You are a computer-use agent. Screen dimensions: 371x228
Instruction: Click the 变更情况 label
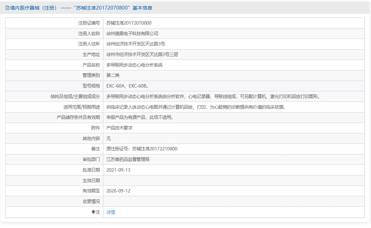click(91, 202)
